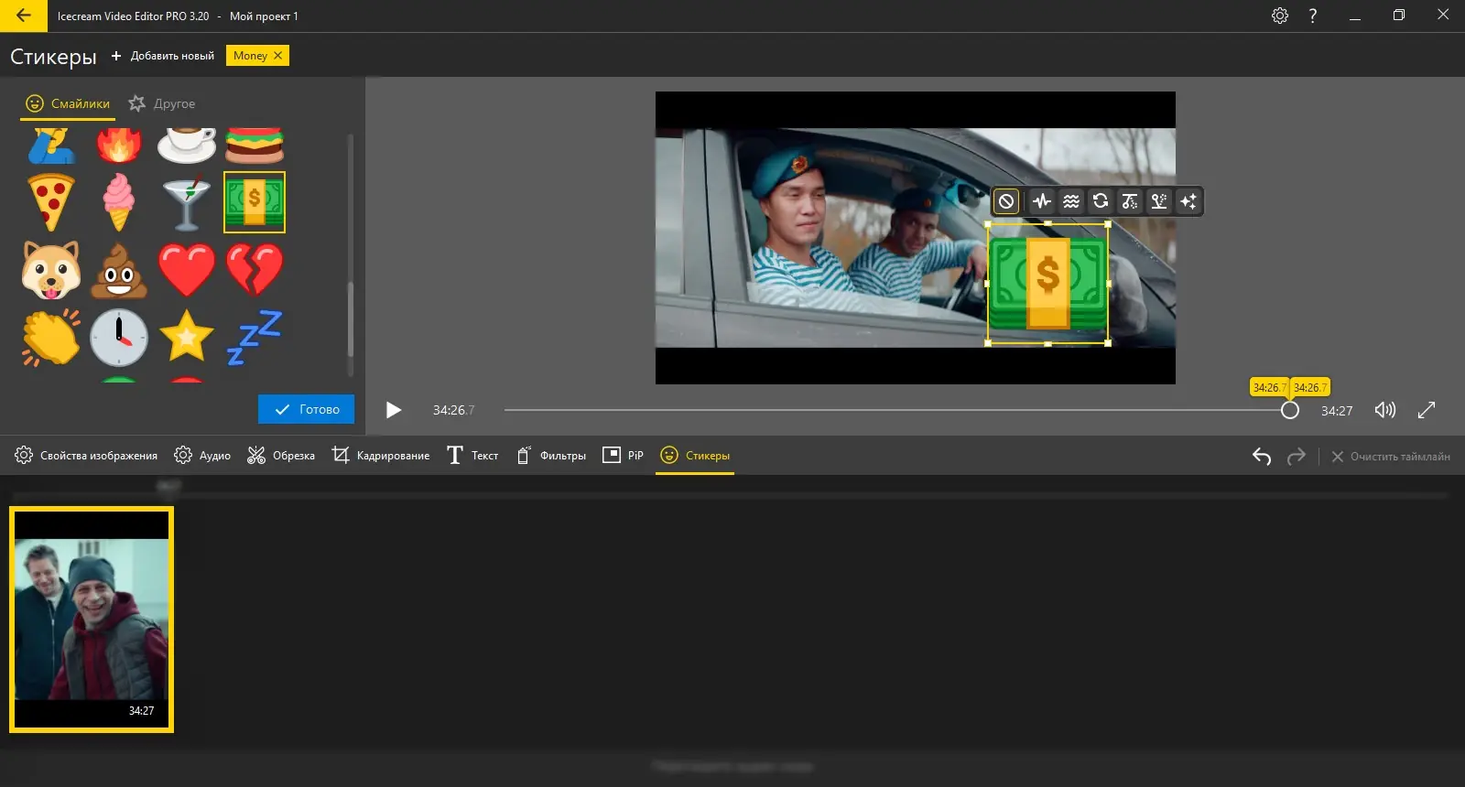Select the no-animation option for sticker
The height and width of the screenshot is (787, 1465).
[1006, 201]
